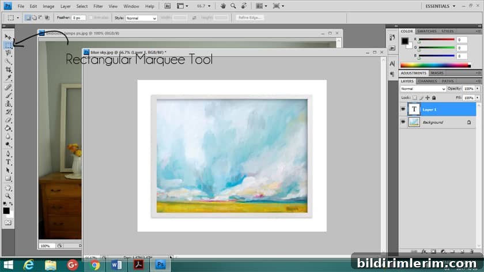Click the Rotate View tool in application bar

[244, 6]
